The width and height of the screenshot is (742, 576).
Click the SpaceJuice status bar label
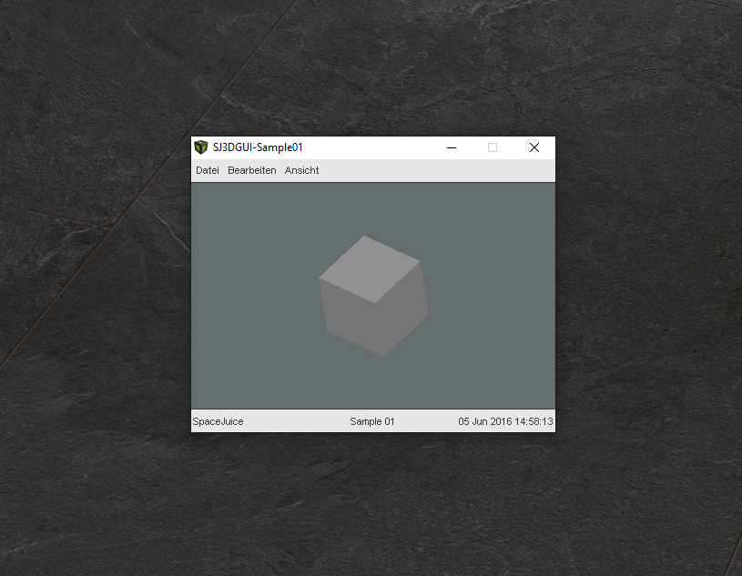218,421
